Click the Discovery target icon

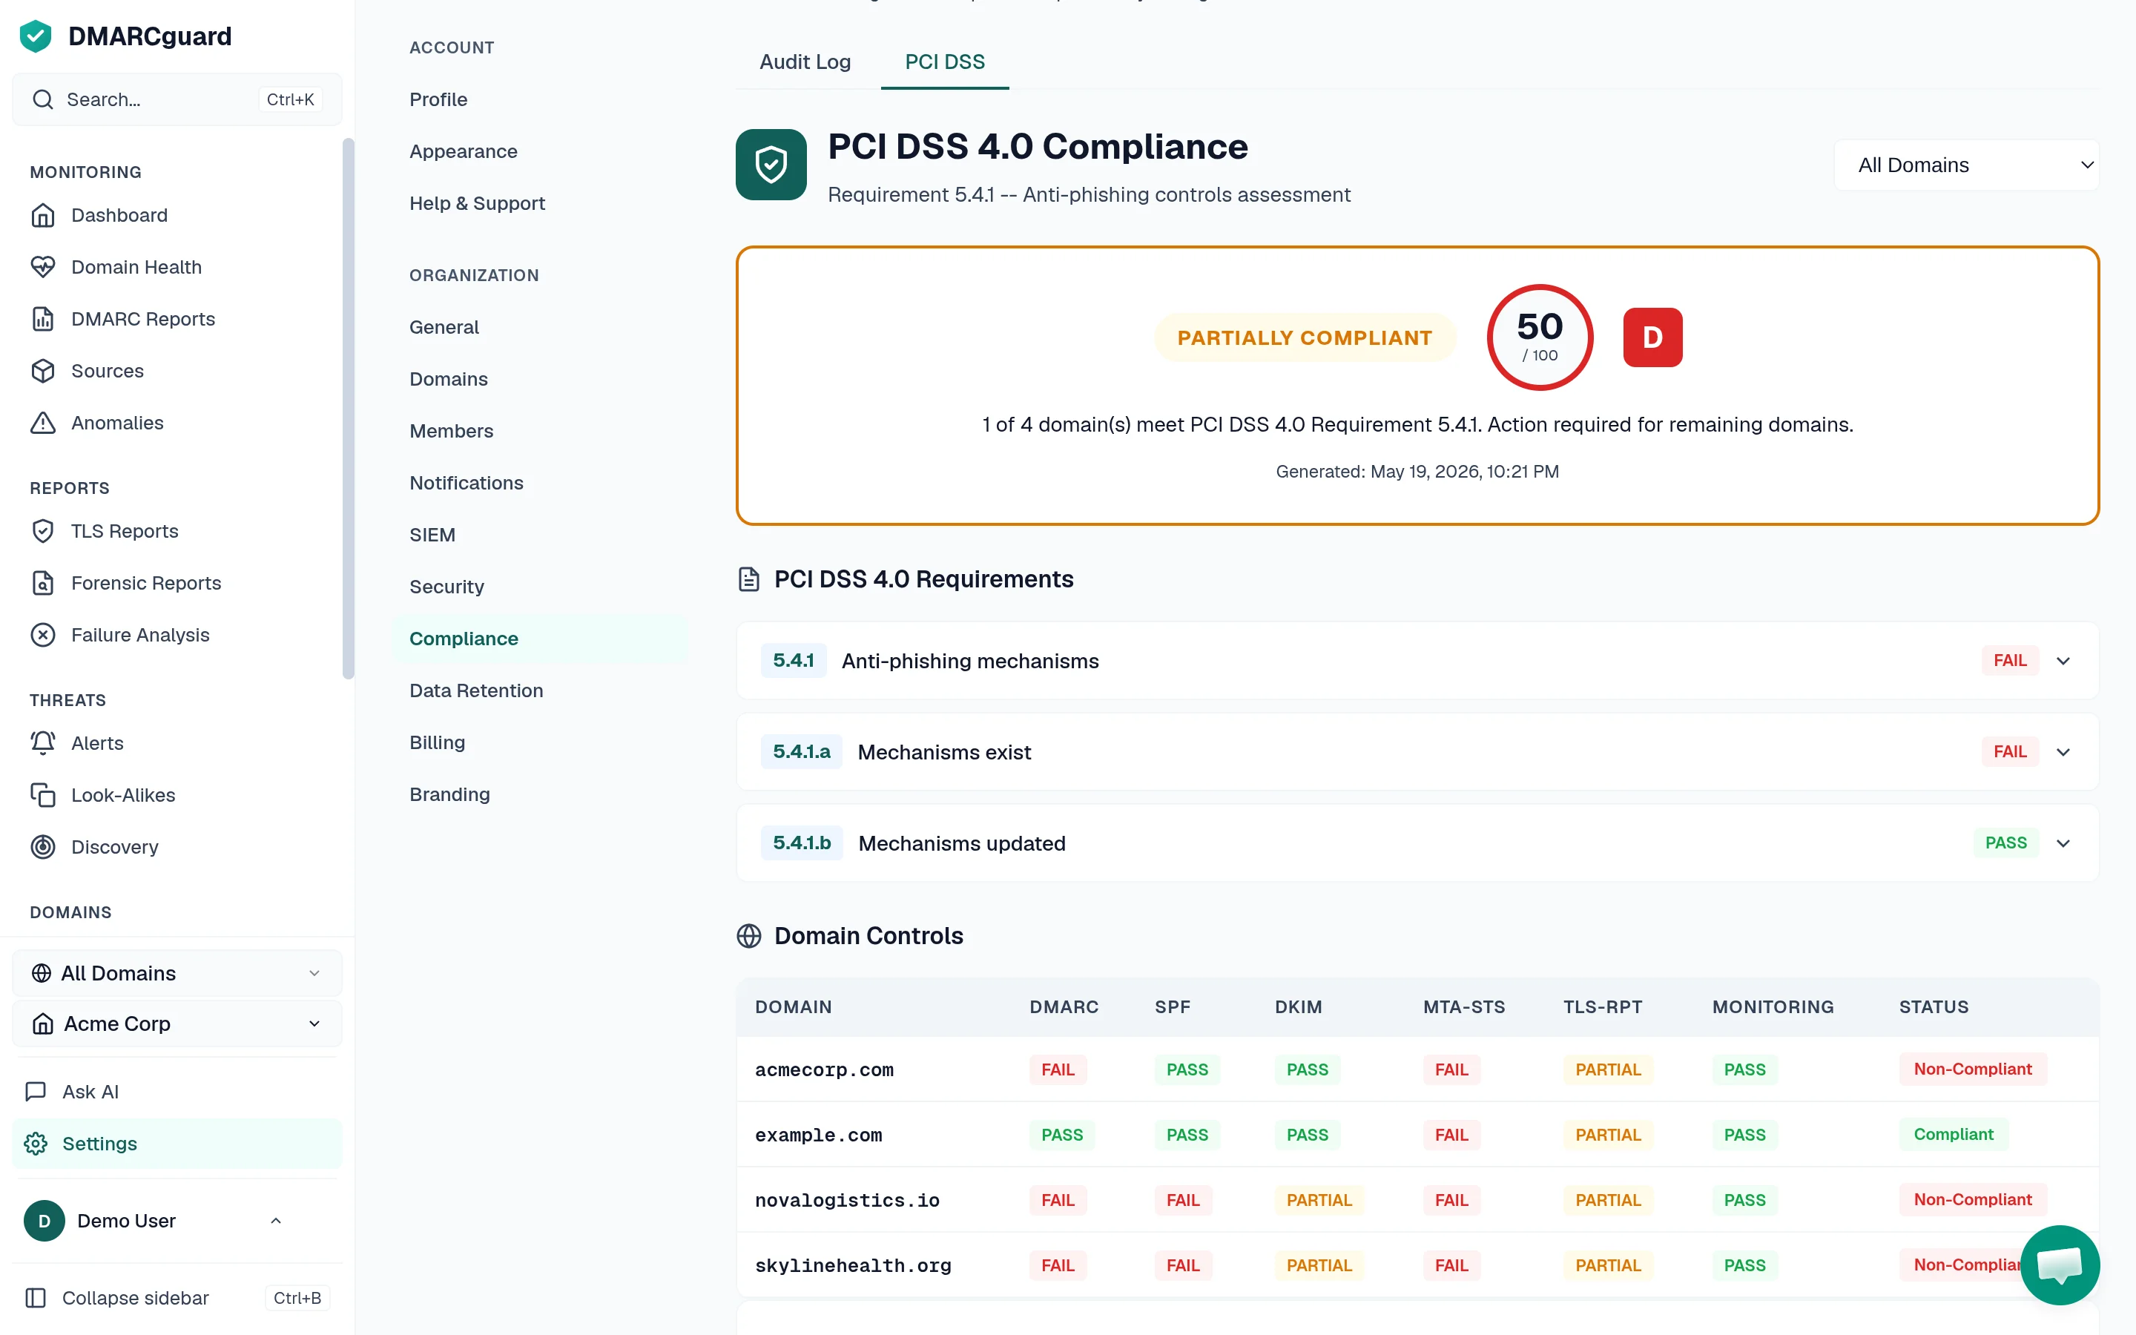tap(42, 847)
